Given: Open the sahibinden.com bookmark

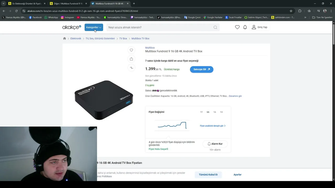Looking at the screenshot, I should pyautogui.click(x=283, y=17).
